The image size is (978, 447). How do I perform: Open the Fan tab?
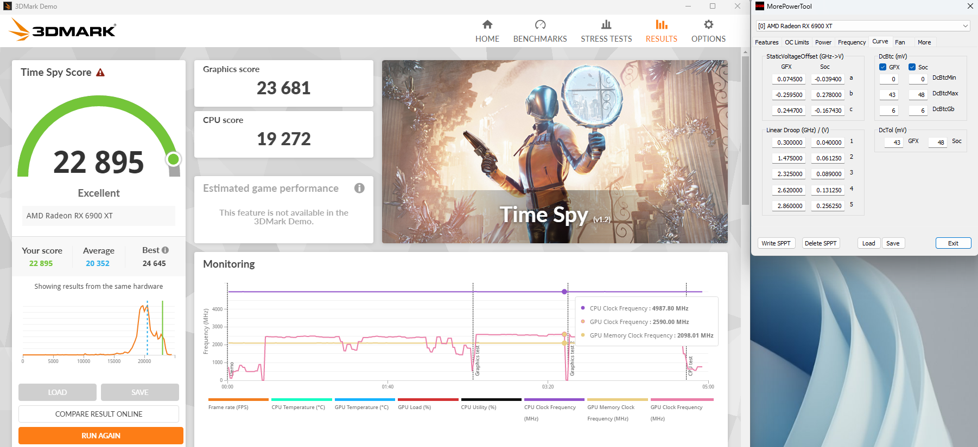900,42
